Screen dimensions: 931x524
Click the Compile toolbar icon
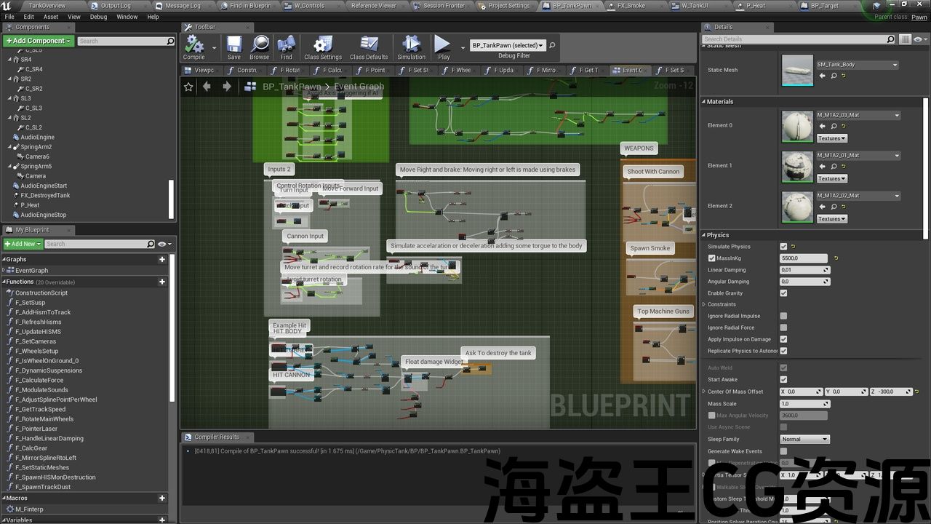click(x=193, y=47)
